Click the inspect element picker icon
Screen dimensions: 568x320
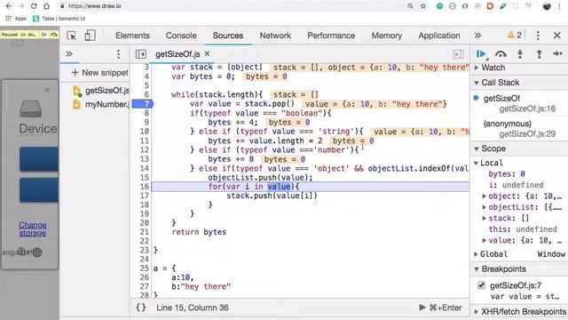tap(71, 36)
